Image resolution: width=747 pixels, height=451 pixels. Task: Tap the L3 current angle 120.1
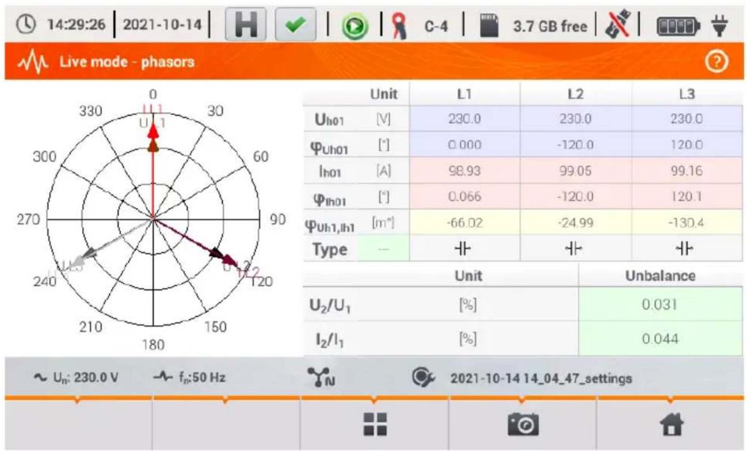tap(687, 197)
